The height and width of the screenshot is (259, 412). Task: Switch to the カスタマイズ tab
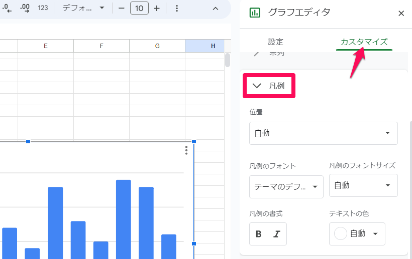coord(364,42)
